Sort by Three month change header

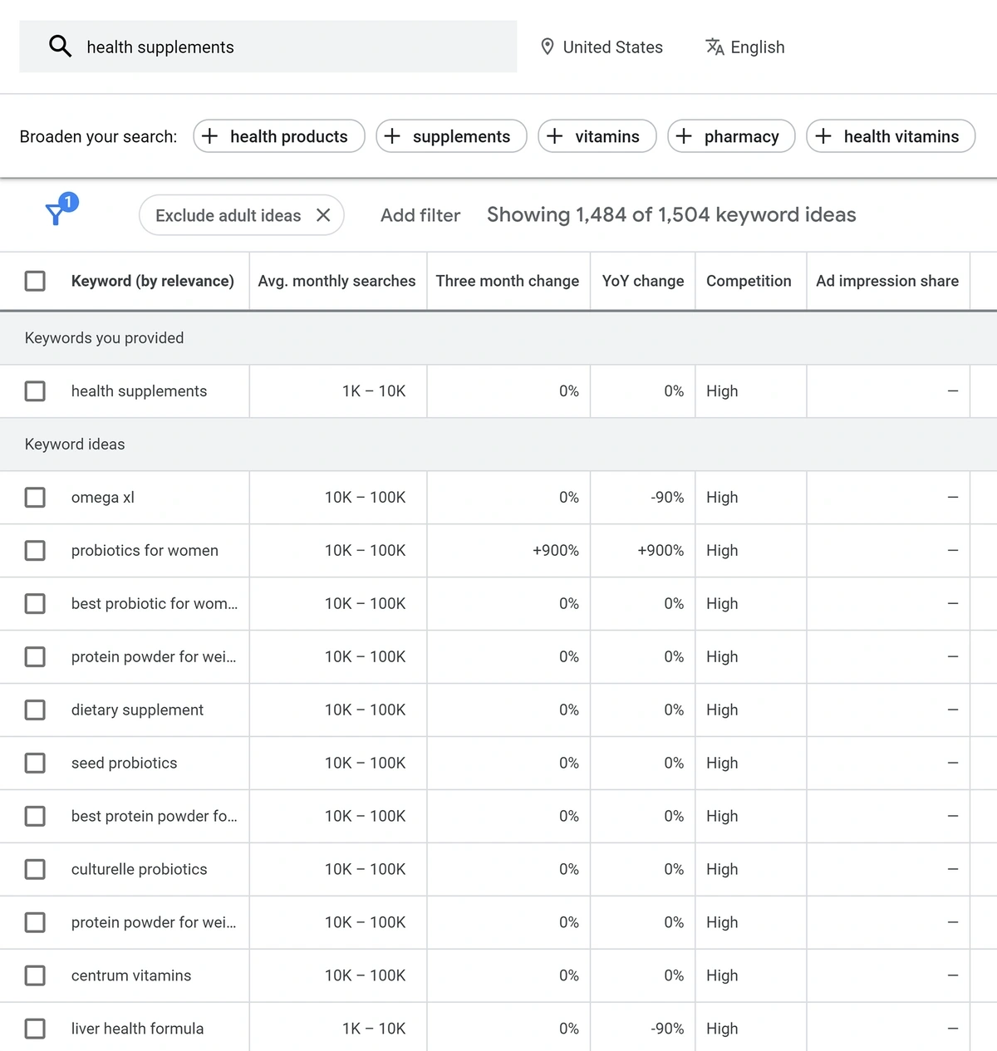click(x=507, y=281)
